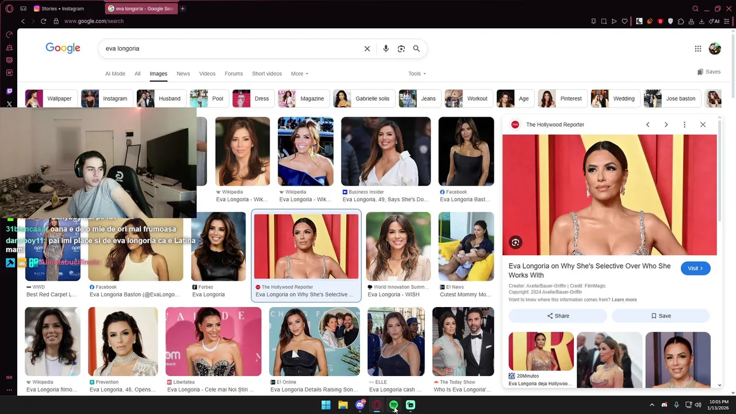This screenshot has height=414, width=736.
Task: Open the extensions puzzle icon
Action: click(681, 21)
